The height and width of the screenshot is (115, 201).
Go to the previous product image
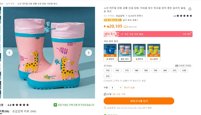tap(9, 53)
